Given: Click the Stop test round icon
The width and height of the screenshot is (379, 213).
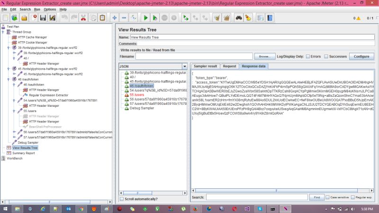Looking at the screenshot, I should tap(164, 18).
